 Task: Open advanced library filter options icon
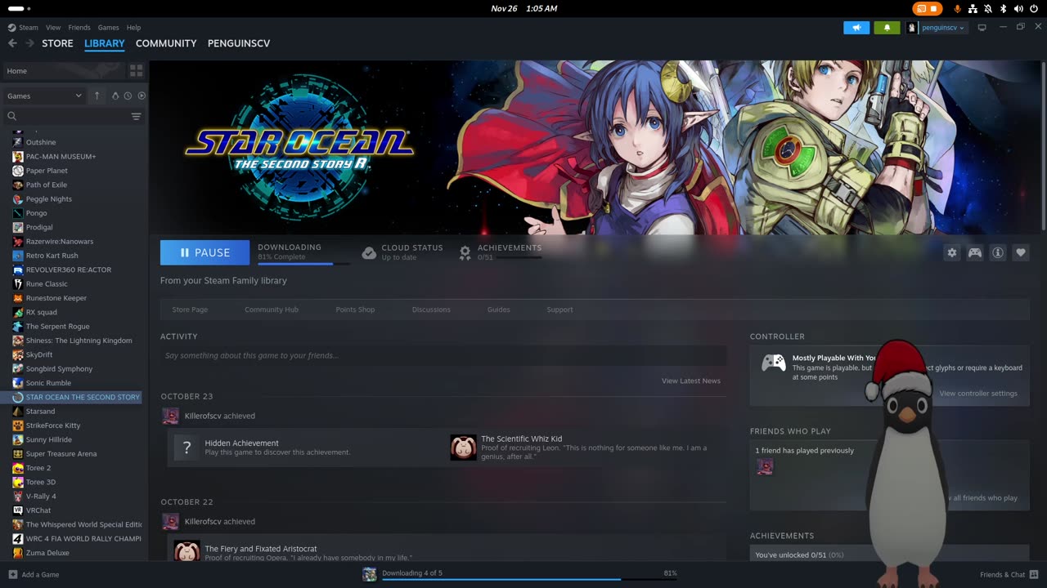point(136,116)
